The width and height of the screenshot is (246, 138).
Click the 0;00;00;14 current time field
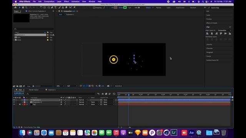[19, 93]
